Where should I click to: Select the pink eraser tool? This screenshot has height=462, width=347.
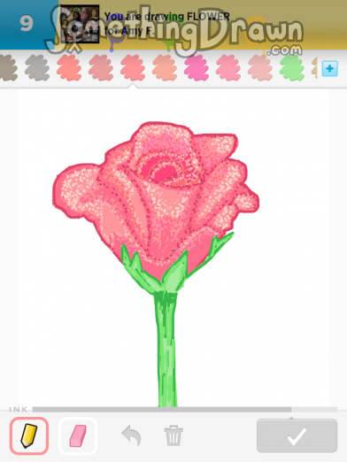click(x=78, y=435)
